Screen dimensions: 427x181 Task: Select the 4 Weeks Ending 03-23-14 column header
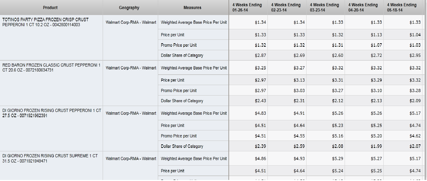[x=324, y=7]
